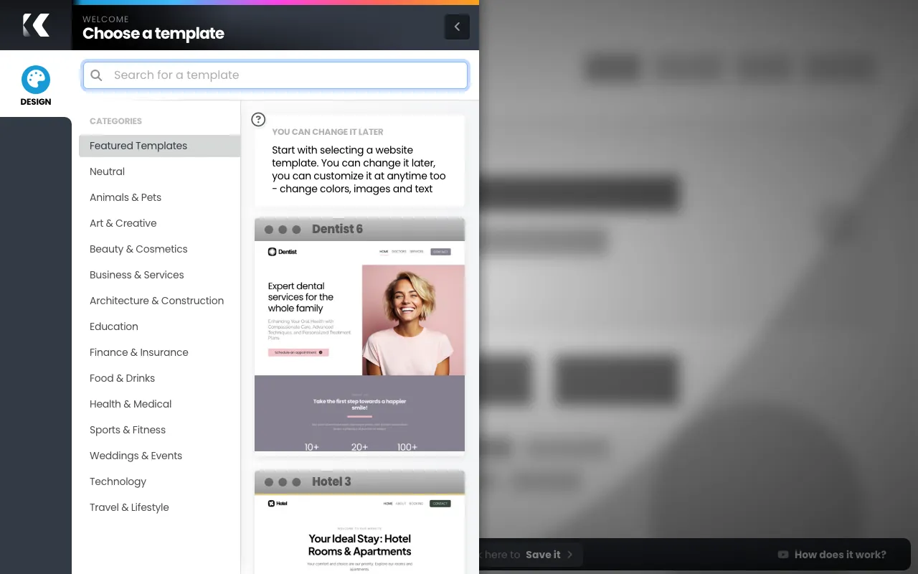Click the Hotel 3 template title text
Image resolution: width=918 pixels, height=574 pixels.
click(331, 481)
